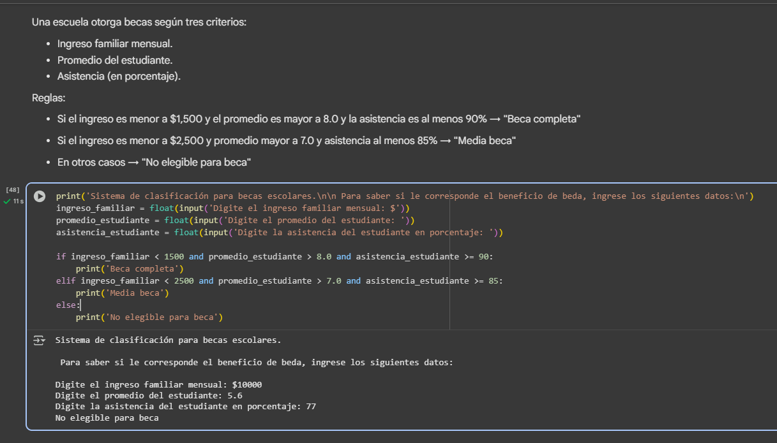Click the 11 s execution time label
Screen dimensions: 777x443
pos(19,201)
